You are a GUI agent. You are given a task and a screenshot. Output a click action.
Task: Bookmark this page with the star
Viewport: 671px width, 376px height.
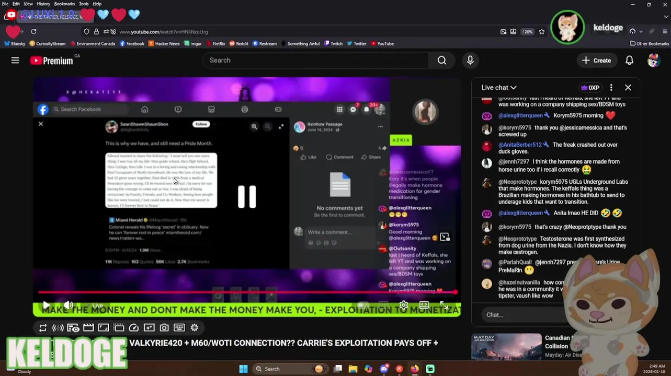pos(541,31)
